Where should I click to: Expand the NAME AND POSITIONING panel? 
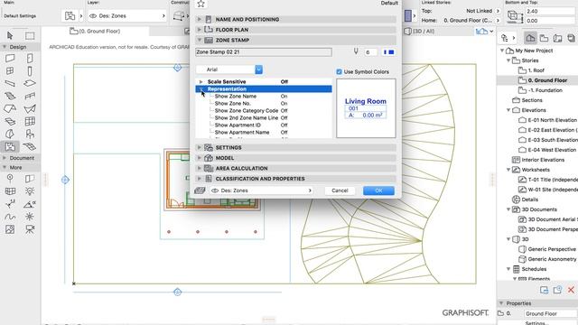tap(295, 19)
